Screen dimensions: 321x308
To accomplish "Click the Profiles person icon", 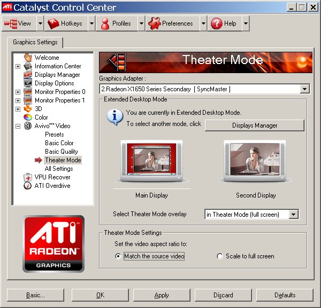I will click(105, 23).
